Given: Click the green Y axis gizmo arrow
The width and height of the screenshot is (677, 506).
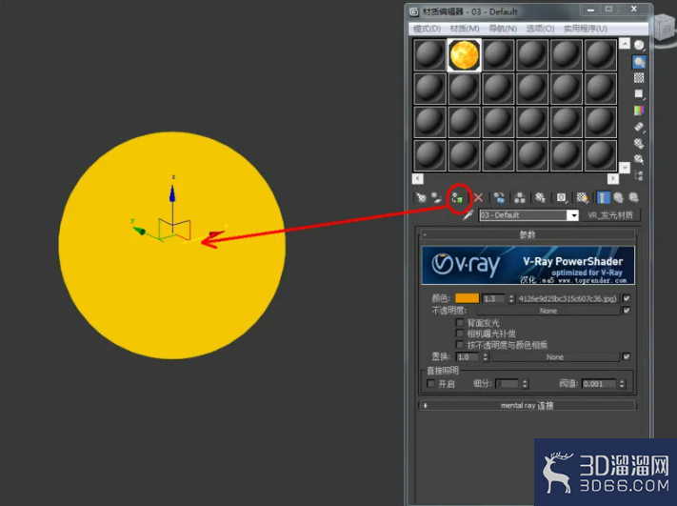Looking at the screenshot, I should coord(139,231).
